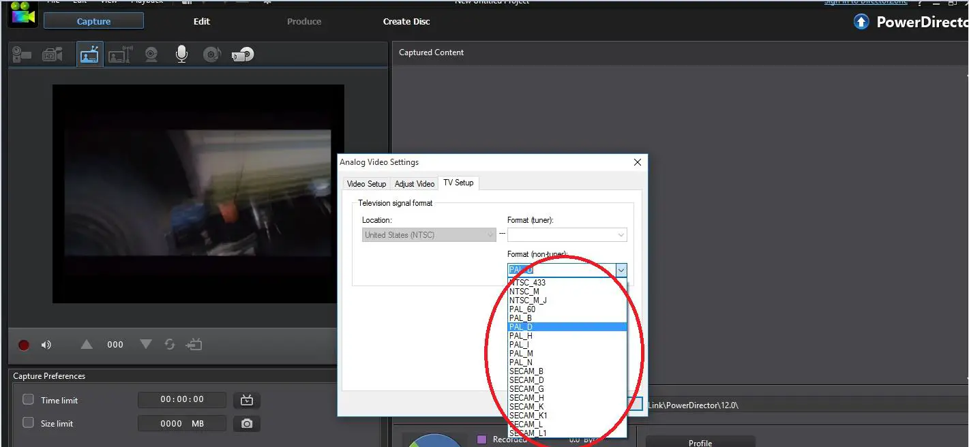Open the Format (non-tuner) dropdown
The height and width of the screenshot is (447, 969).
click(621, 270)
